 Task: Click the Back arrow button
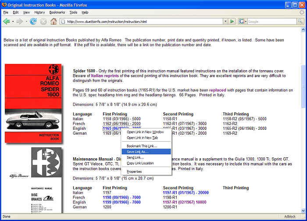[7, 21]
